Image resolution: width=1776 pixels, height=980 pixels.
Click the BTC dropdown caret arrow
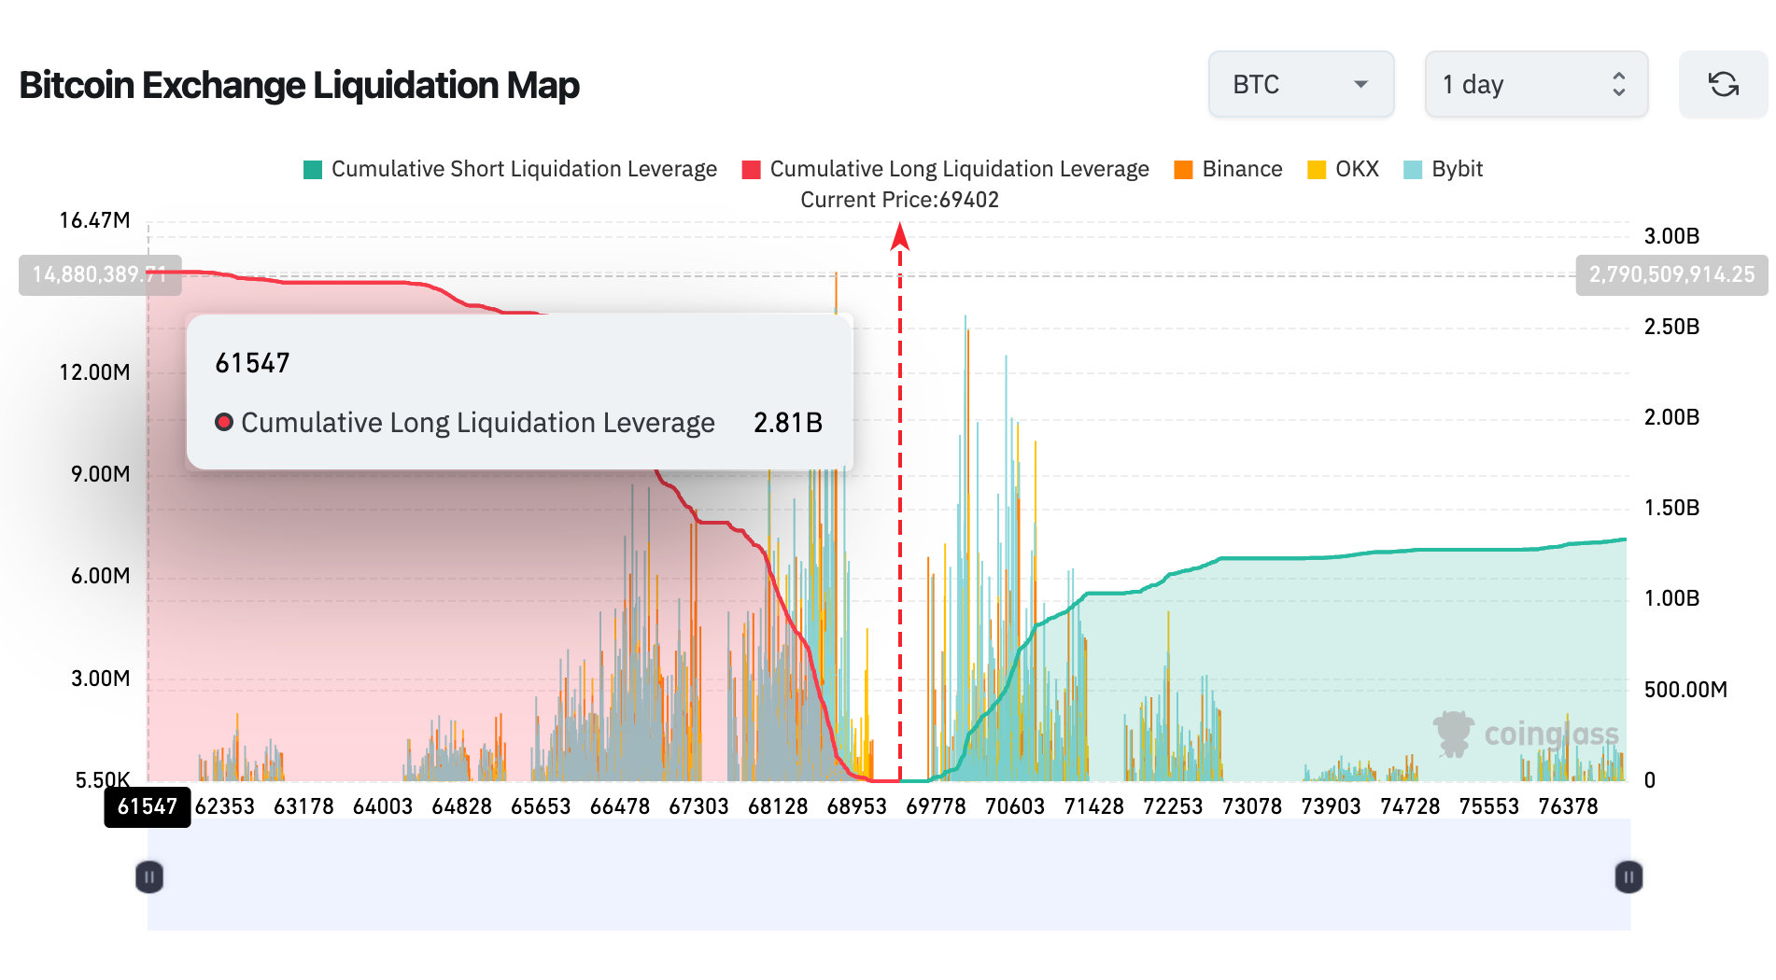coord(1362,84)
